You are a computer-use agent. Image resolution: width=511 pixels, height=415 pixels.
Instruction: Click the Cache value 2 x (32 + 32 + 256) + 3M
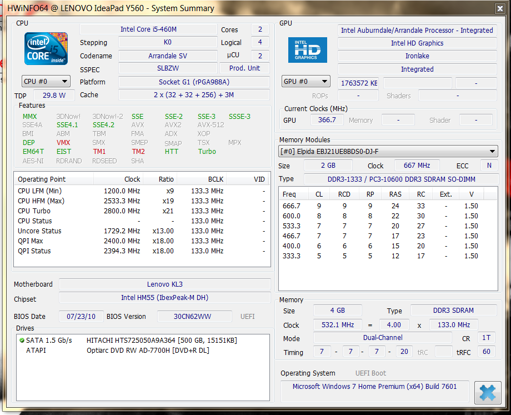pos(194,95)
